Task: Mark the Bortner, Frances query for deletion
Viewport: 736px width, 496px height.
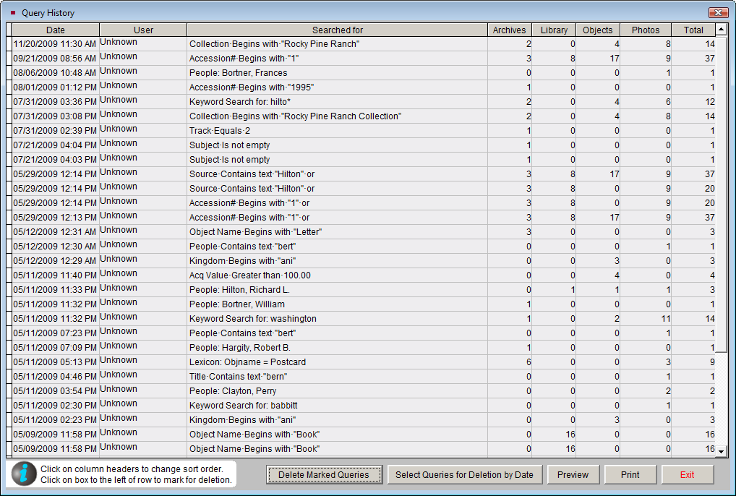Action: pos(9,73)
